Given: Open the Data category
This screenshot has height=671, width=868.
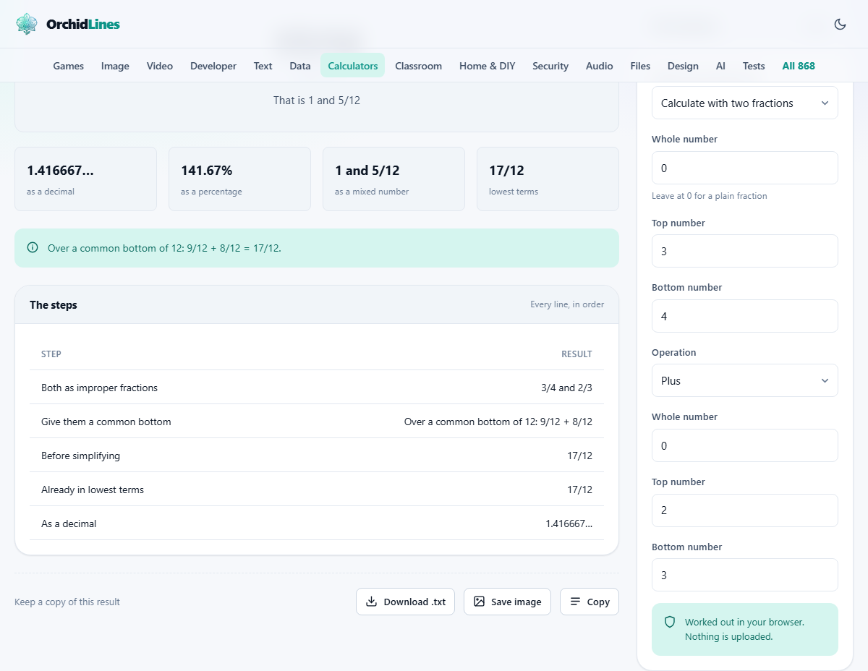Looking at the screenshot, I should (300, 66).
